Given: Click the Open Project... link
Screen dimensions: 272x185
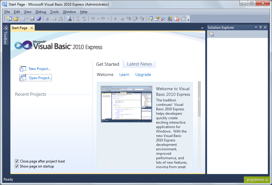Looking at the screenshot, I should pos(40,78).
